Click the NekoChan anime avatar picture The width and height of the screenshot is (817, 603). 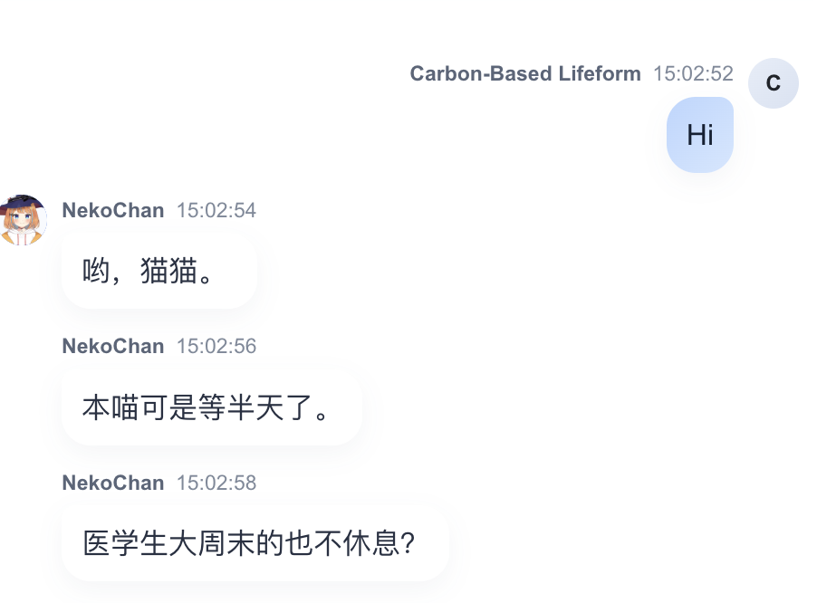(x=23, y=220)
